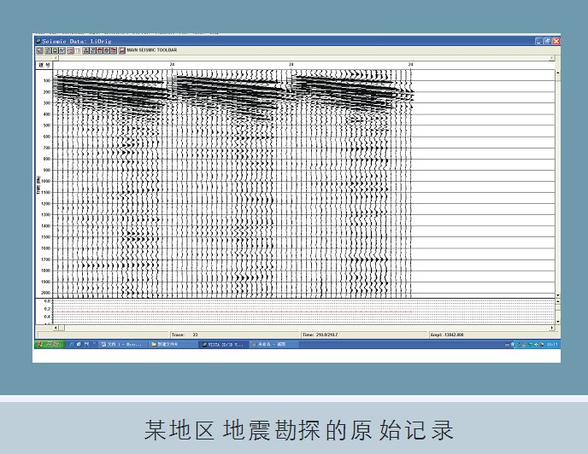The image size is (588, 454).
Task: Click the first icon in the seismic toolbar
Action: 39,50
